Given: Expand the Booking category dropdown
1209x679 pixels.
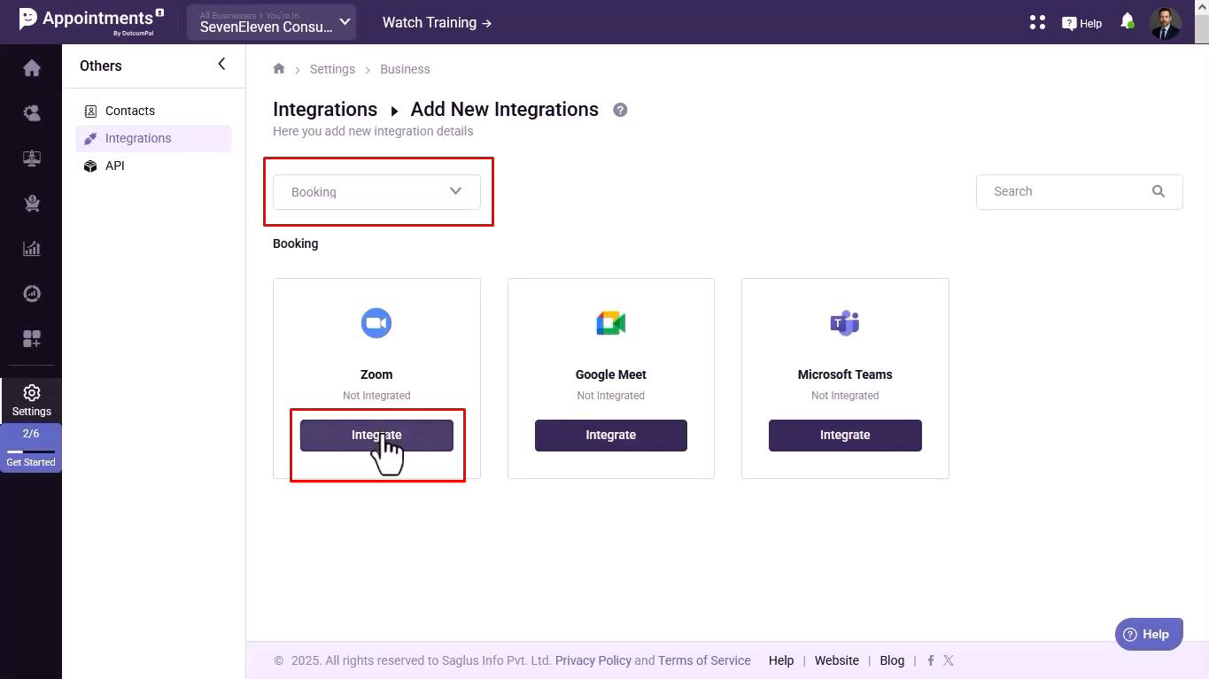Looking at the screenshot, I should [x=376, y=192].
